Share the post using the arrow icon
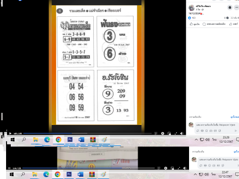239x179 pixels. click(233, 24)
